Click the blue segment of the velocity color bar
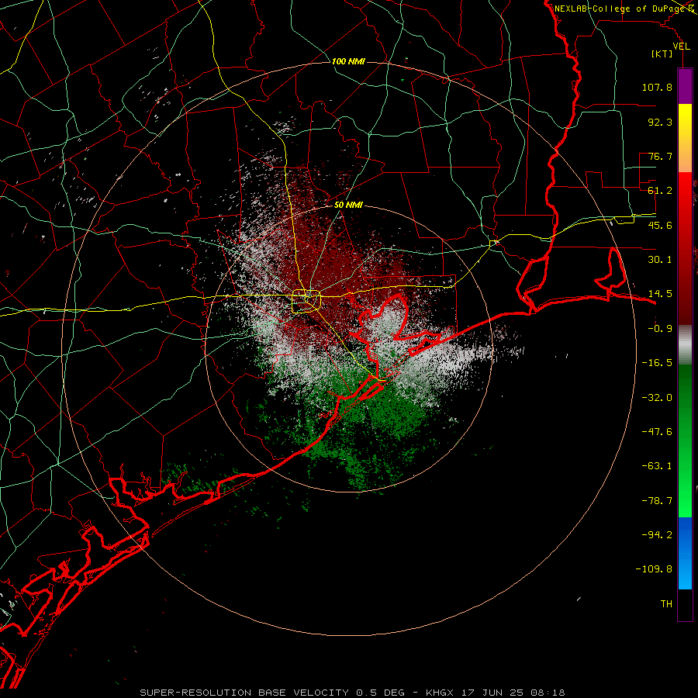Image resolution: width=698 pixels, height=698 pixels. [685, 553]
